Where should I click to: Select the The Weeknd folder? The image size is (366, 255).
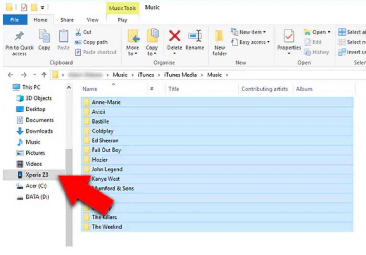tap(217, 226)
